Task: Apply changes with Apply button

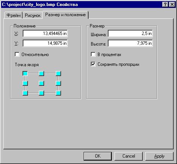Action: pos(159,156)
